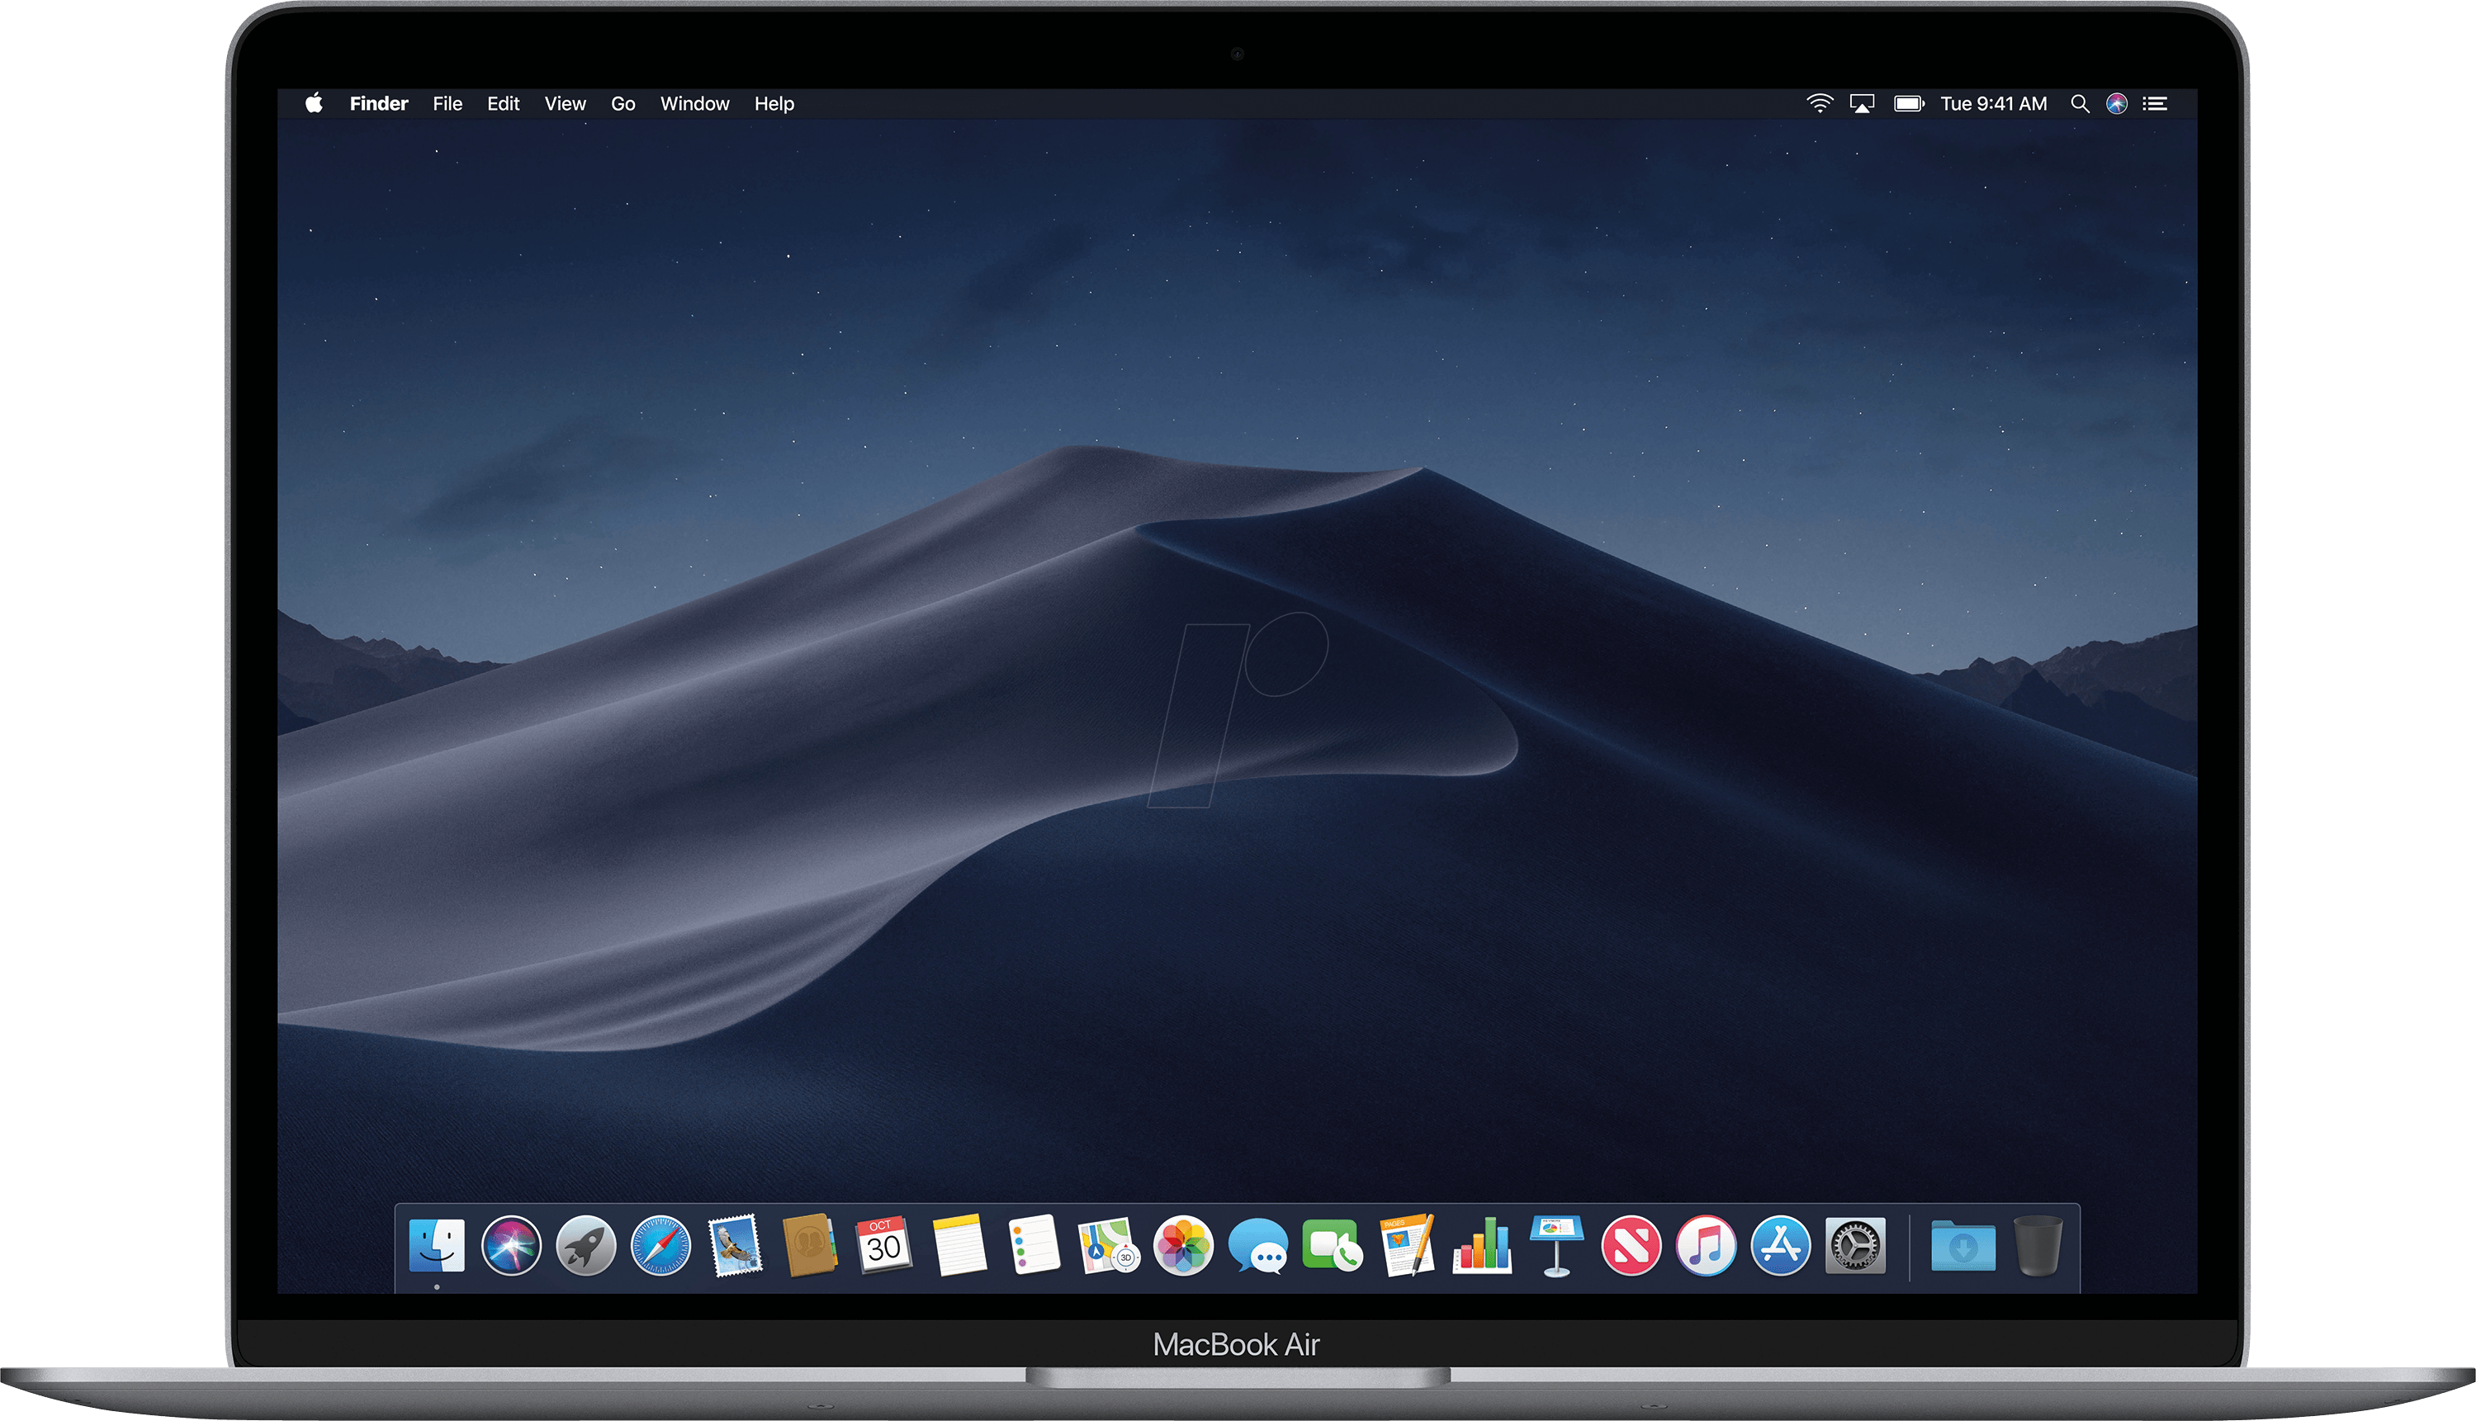This screenshot has height=1421, width=2476.
Task: Open the News app icon
Action: tap(1631, 1246)
